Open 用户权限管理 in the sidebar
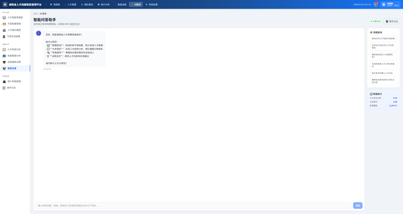Viewport: 403px width, 214px height. (15, 82)
